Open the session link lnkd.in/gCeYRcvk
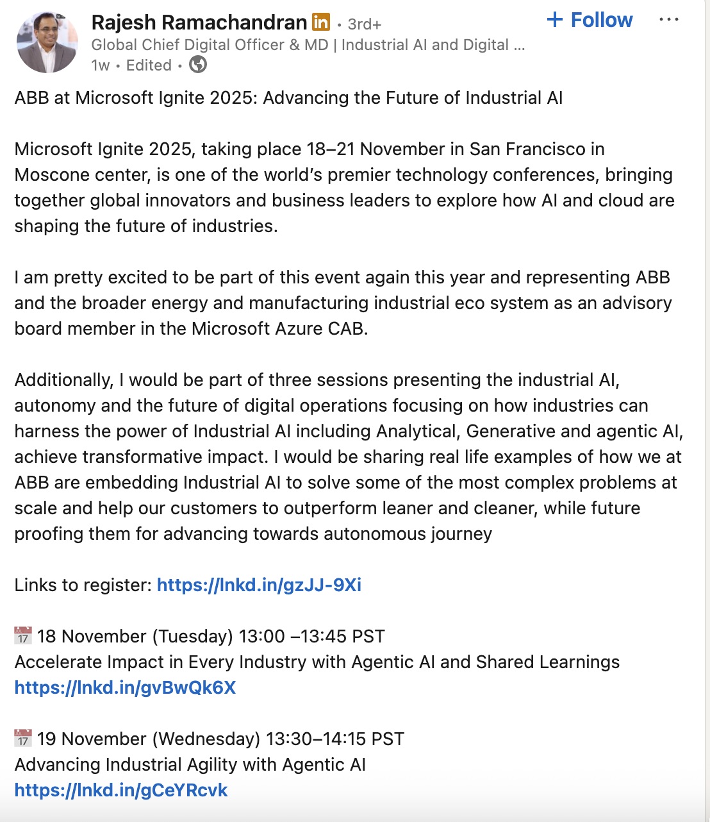710x822 pixels. [121, 790]
